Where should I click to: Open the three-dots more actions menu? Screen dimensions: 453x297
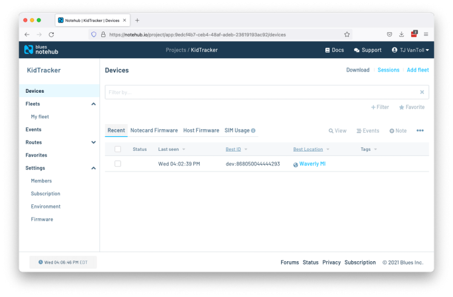tap(420, 130)
